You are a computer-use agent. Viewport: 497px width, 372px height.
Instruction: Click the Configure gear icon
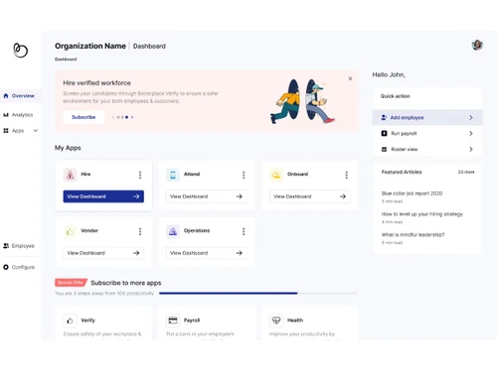[6, 267]
